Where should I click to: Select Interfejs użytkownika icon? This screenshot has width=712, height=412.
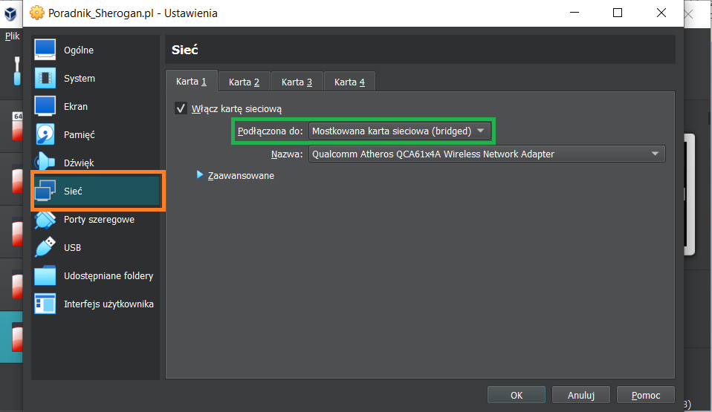[45, 304]
